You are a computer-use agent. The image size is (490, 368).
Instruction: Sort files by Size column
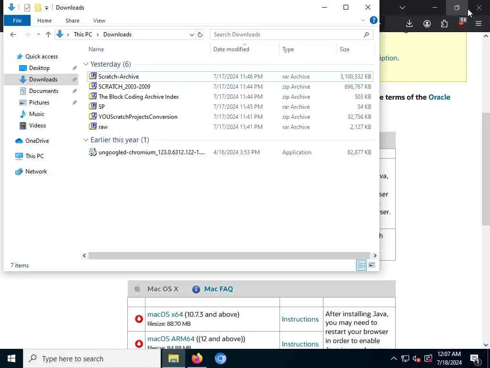click(345, 49)
